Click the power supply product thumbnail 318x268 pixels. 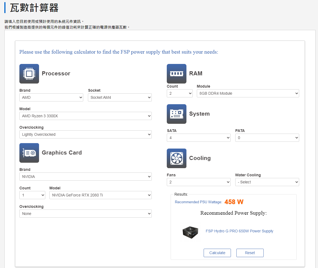pyautogui.click(x=191, y=232)
